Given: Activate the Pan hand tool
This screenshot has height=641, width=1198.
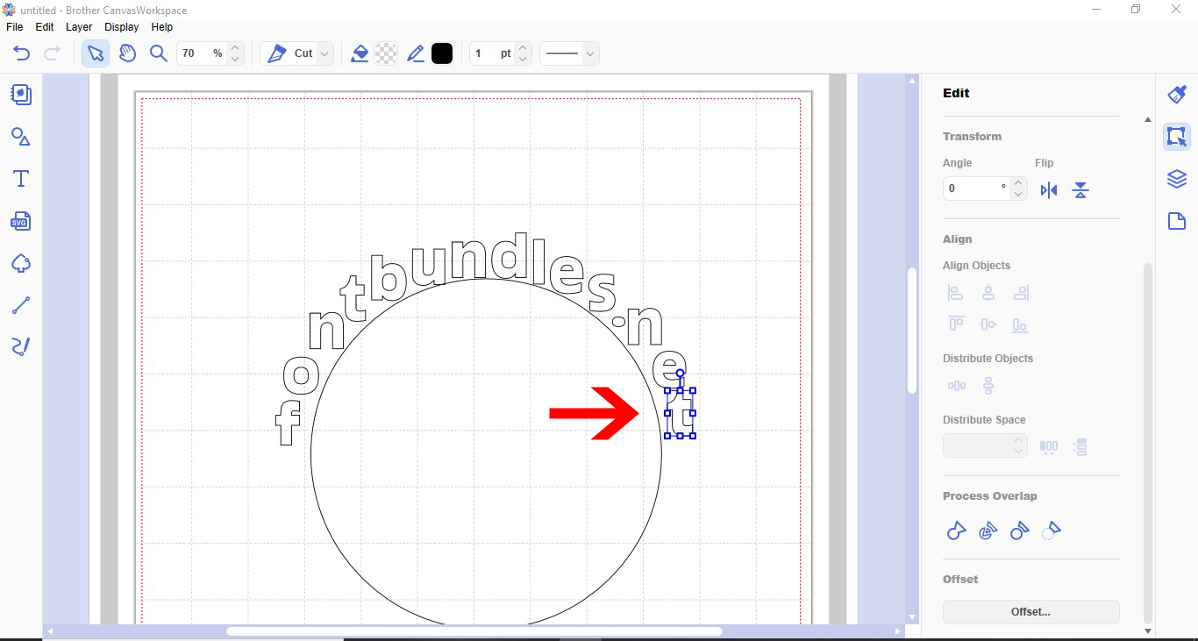Looking at the screenshot, I should click(128, 53).
